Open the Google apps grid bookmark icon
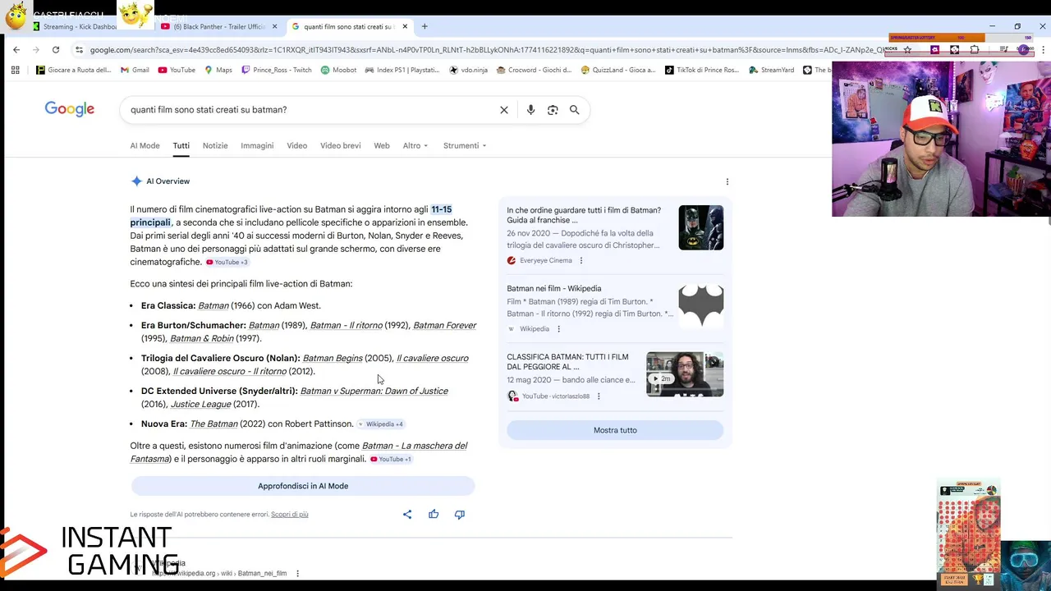The image size is (1051, 591). 15,70
